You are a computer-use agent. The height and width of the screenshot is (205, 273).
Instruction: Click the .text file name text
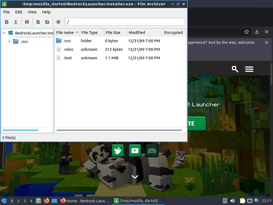(67, 58)
